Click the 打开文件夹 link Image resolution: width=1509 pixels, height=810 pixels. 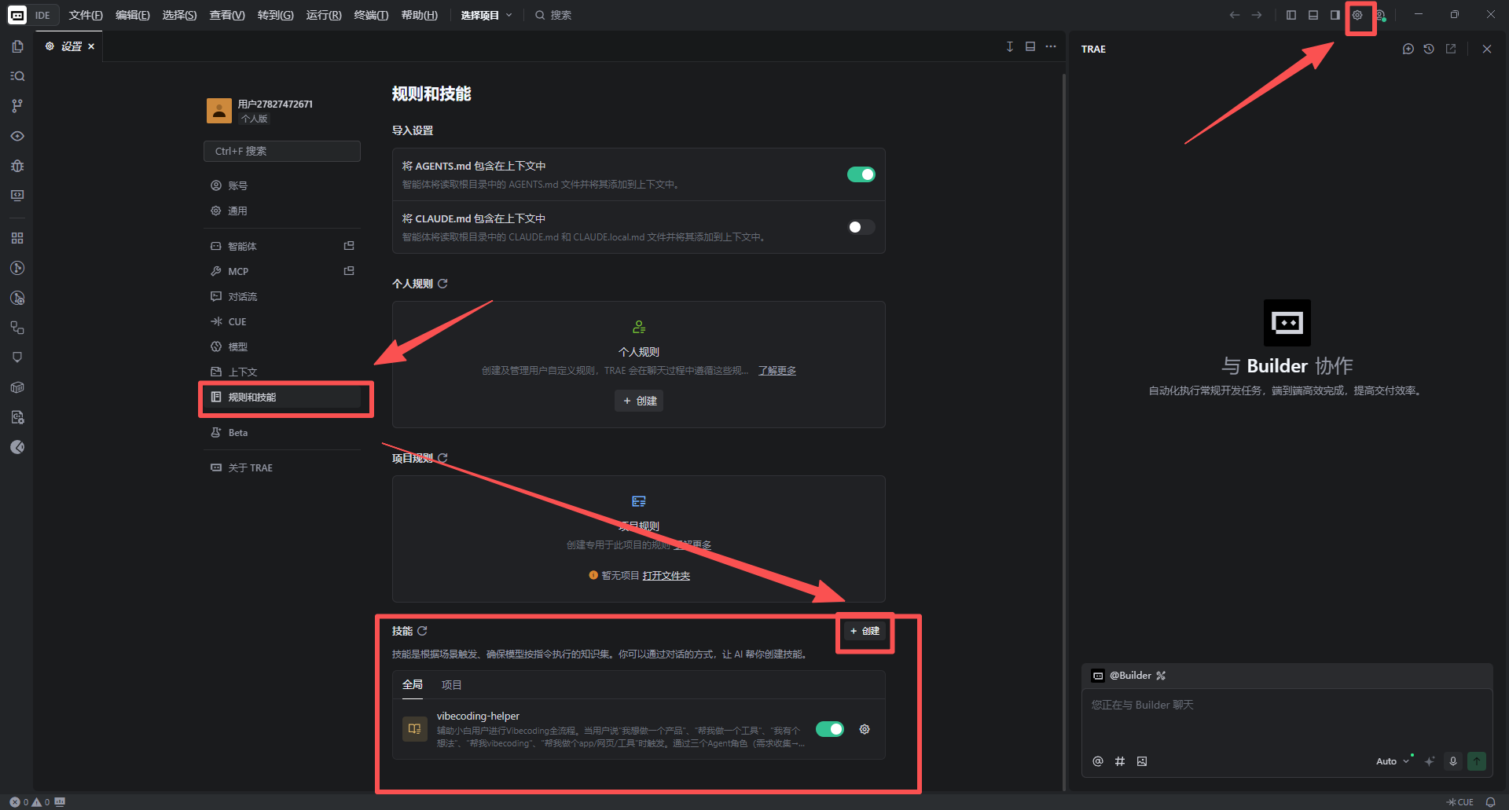[666, 576]
